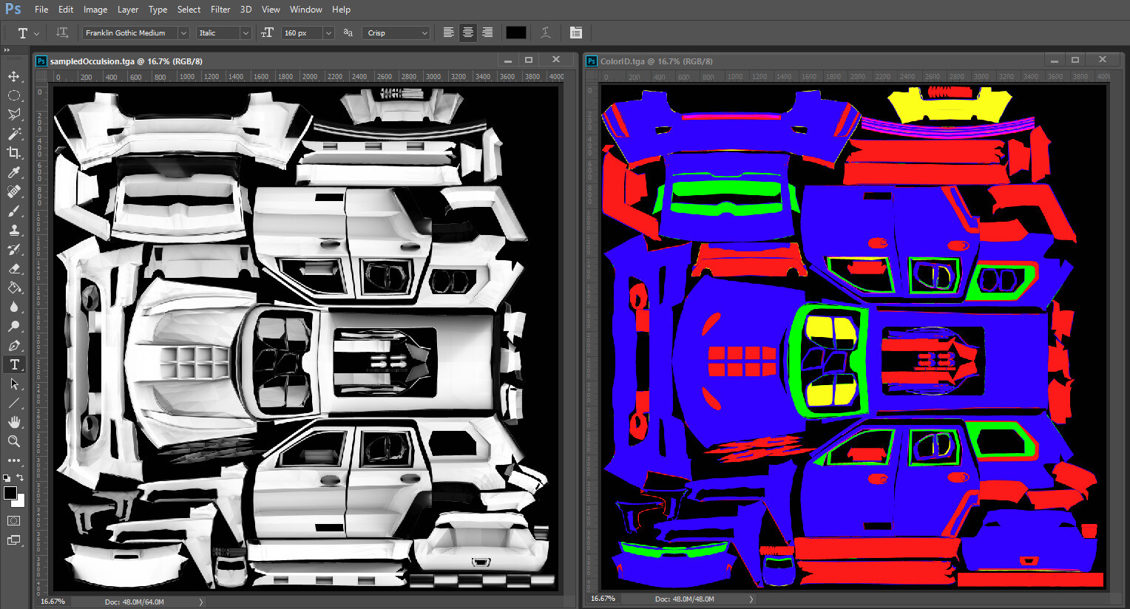
Task: Select the Move tool
Action: tap(15, 75)
